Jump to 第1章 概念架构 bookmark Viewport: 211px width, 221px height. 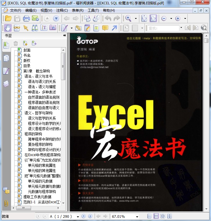click(x=37, y=71)
